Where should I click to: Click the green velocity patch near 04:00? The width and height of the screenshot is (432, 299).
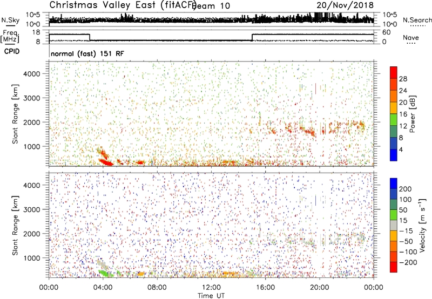pos(104,273)
